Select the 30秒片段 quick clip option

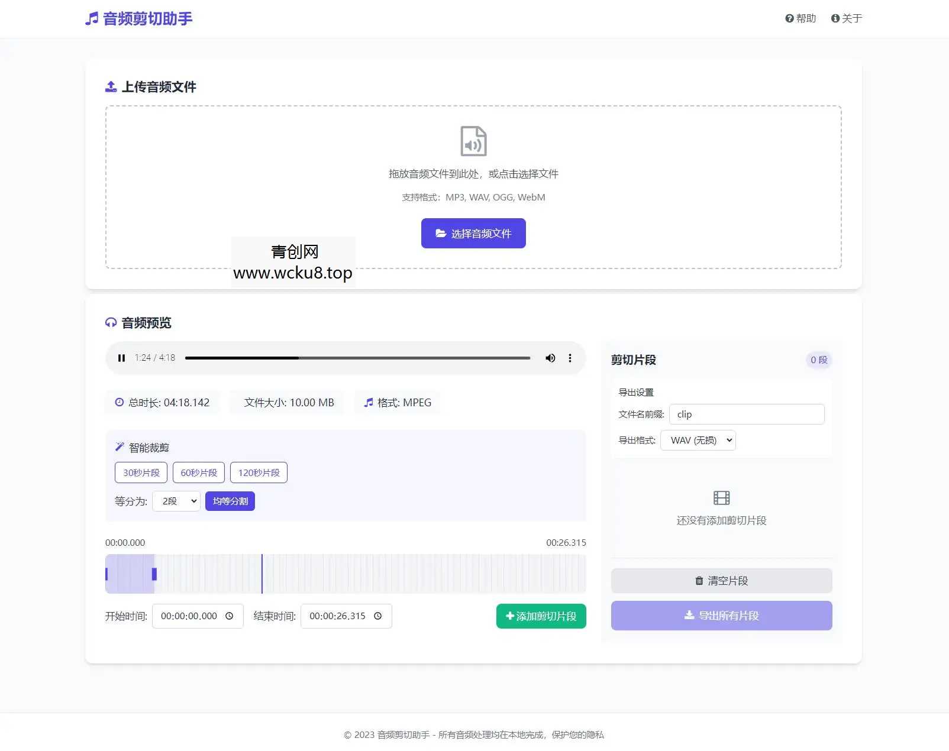141,472
